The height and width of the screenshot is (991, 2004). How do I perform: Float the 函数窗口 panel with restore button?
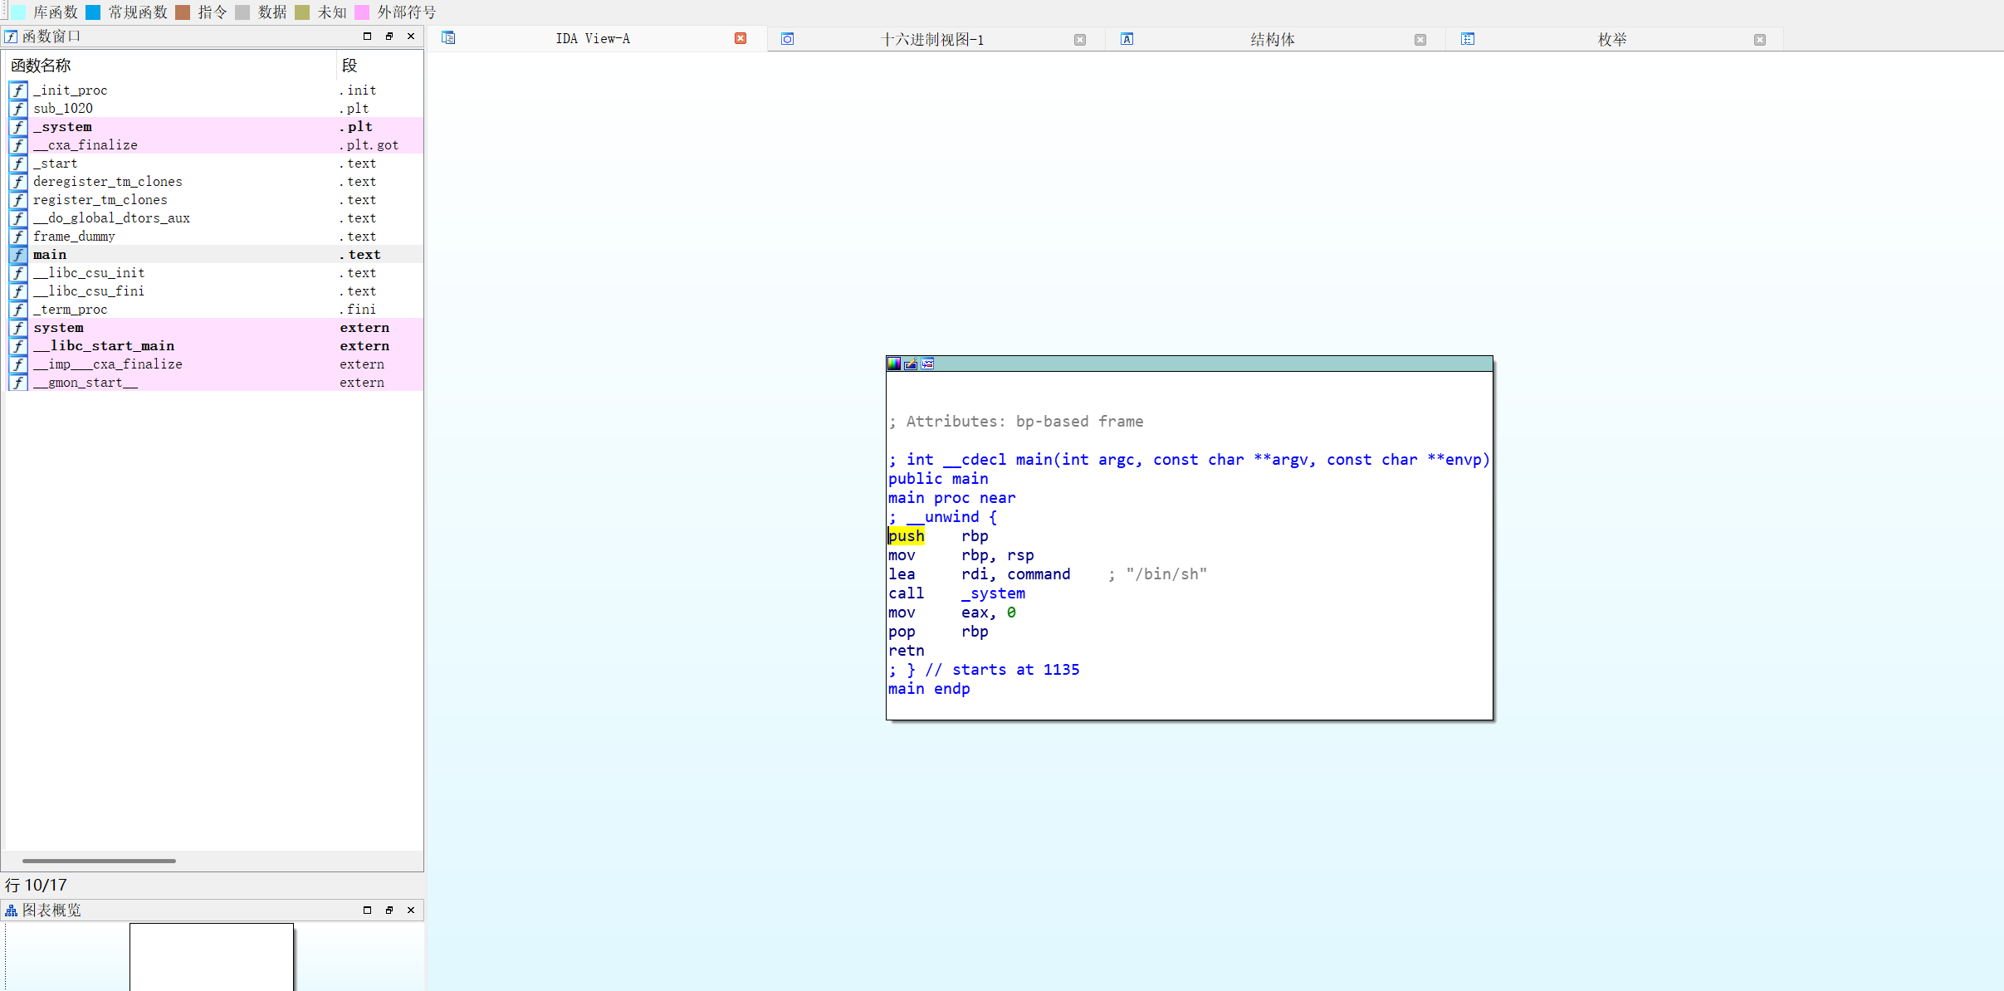(389, 37)
